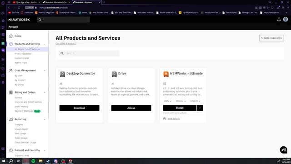Click the Desktop Connector product icon
The width and height of the screenshot is (291, 164).
(63, 74)
